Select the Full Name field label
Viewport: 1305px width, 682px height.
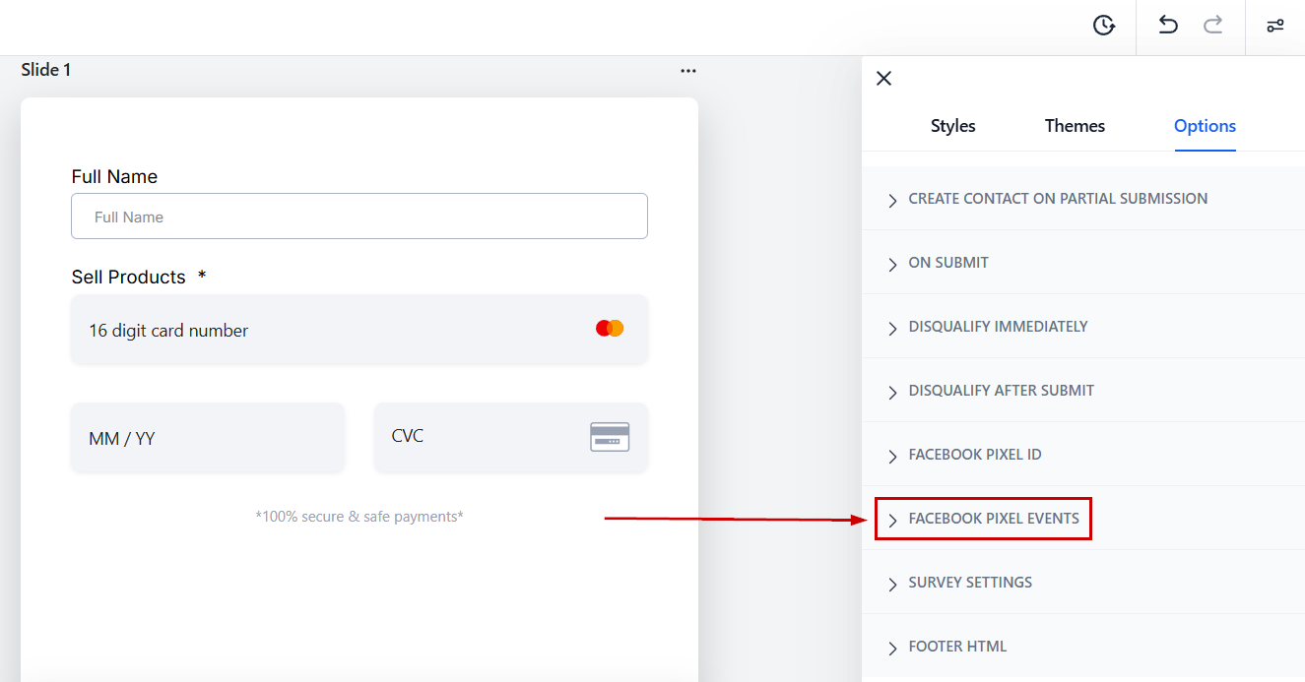(x=114, y=177)
